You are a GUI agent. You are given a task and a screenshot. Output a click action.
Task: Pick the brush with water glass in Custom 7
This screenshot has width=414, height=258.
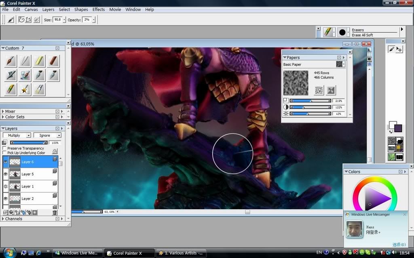pyautogui.click(x=25, y=75)
